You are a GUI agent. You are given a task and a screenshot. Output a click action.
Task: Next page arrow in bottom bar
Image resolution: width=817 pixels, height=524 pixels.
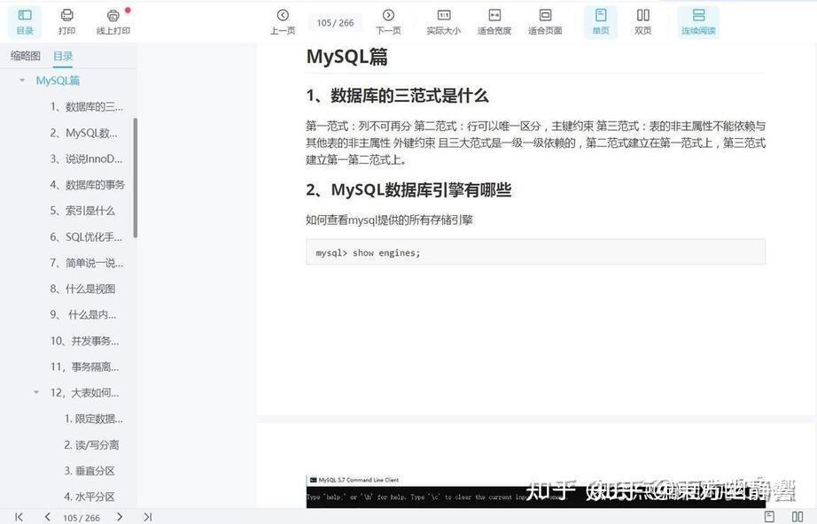click(120, 517)
